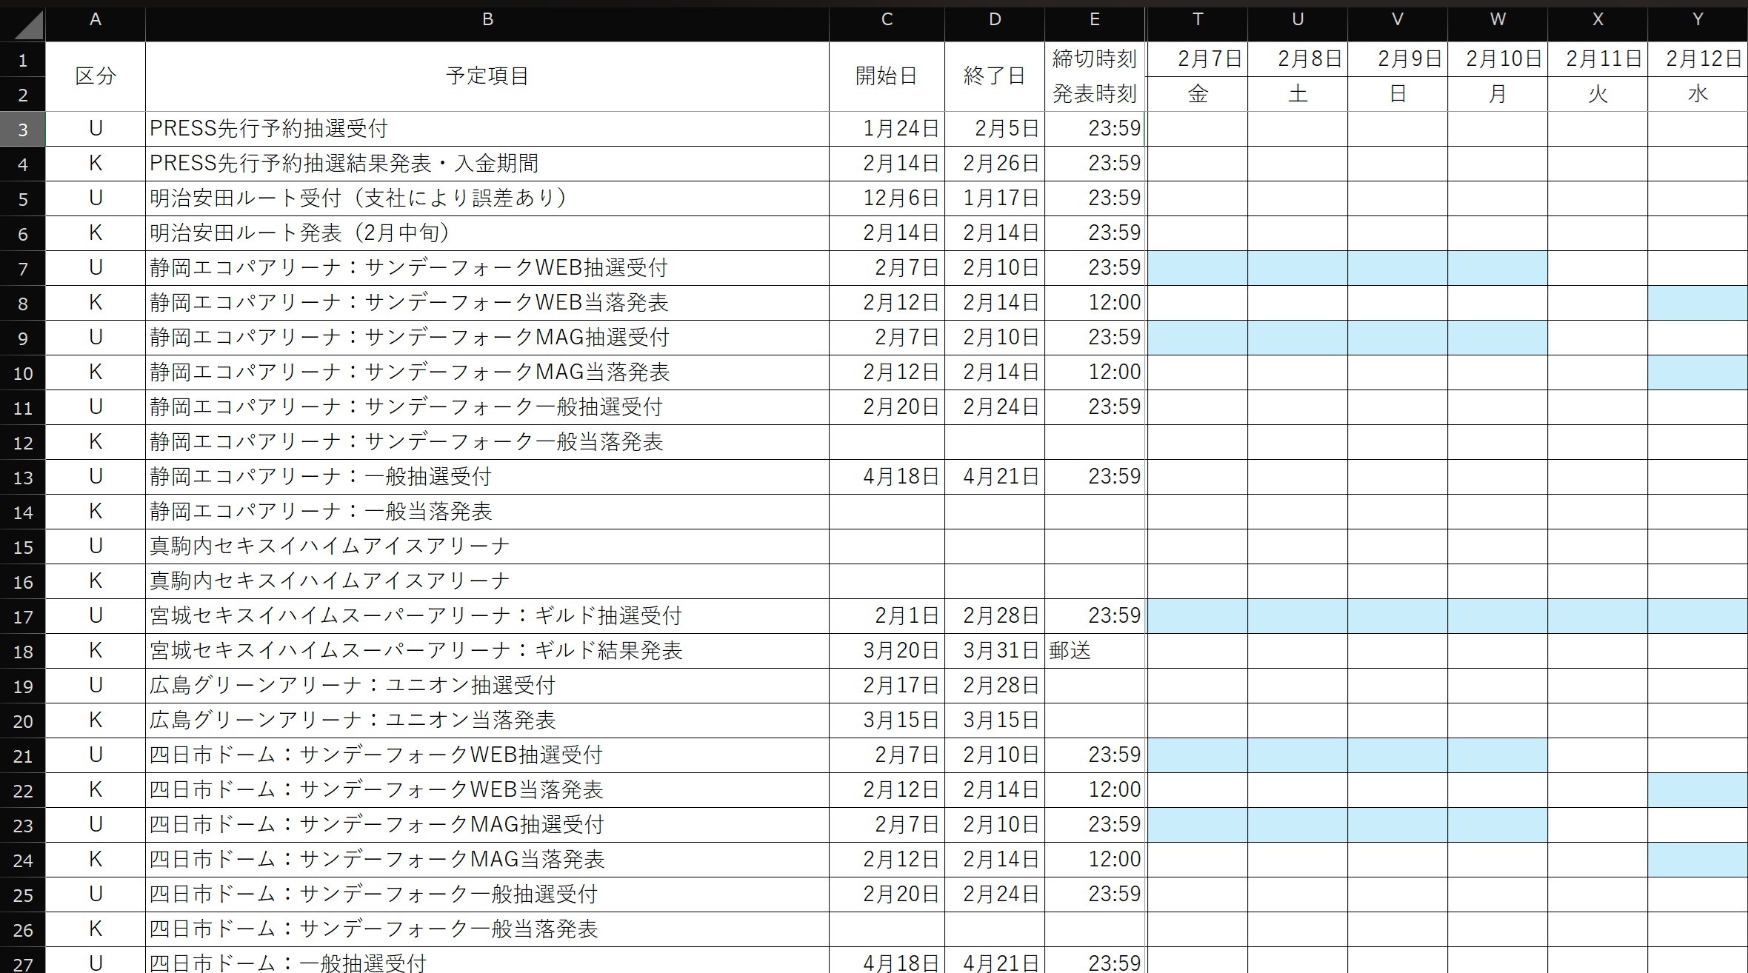Click the 発表時刻 header cell
This screenshot has width=1748, height=973.
pos(1095,94)
